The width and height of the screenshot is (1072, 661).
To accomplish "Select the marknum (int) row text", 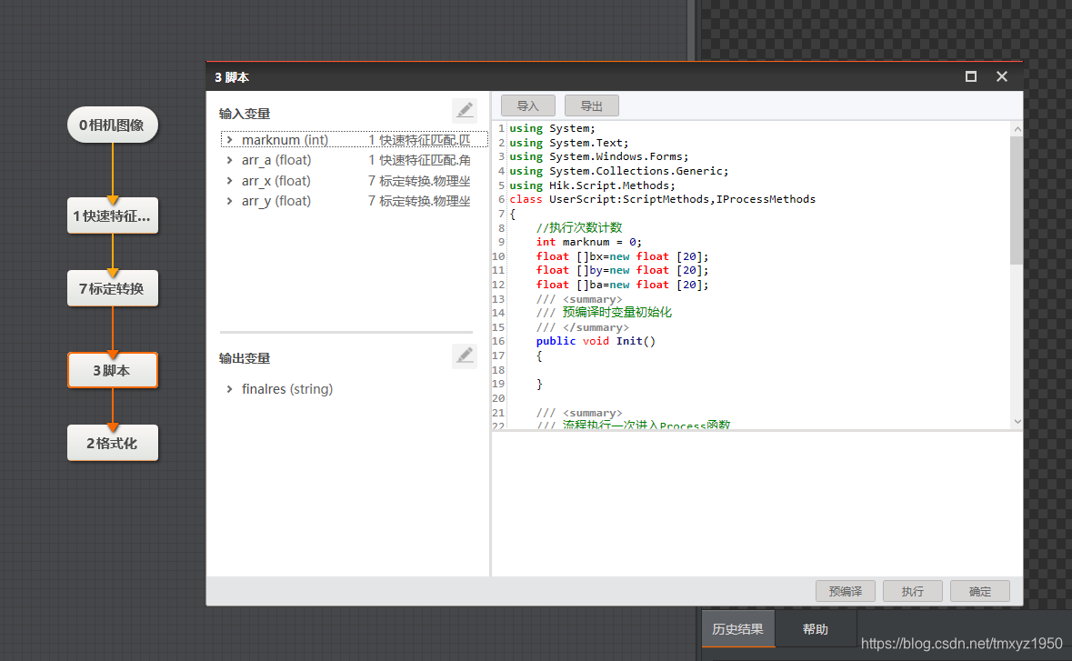I will [x=286, y=140].
